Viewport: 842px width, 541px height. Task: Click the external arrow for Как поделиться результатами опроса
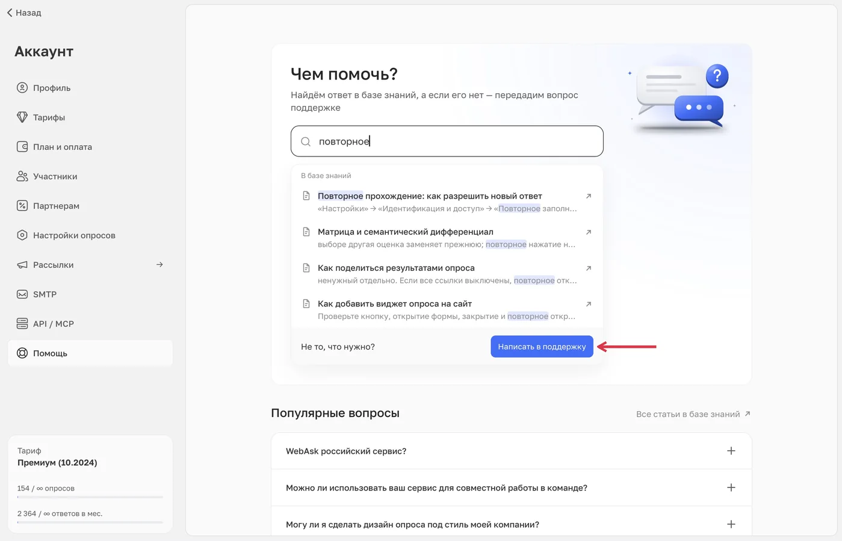589,268
